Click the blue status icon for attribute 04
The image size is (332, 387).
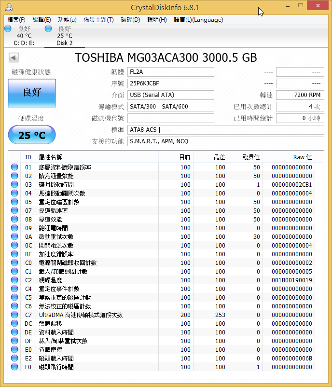click(14, 193)
